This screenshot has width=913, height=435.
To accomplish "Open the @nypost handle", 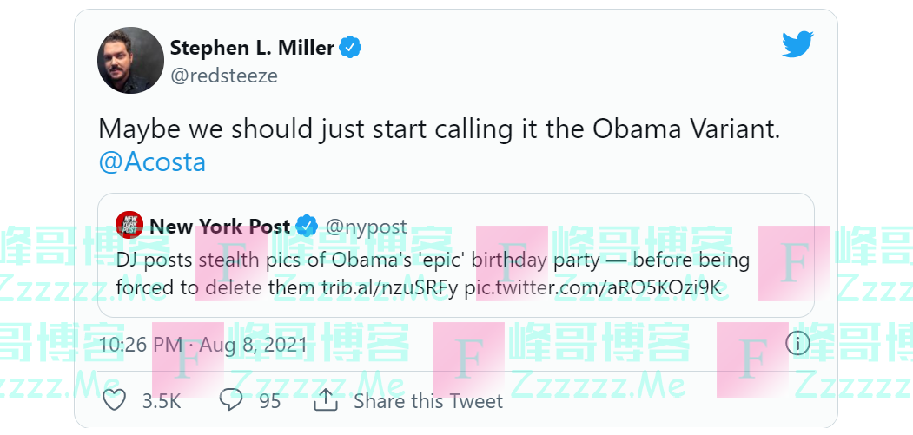I will click(x=366, y=227).
